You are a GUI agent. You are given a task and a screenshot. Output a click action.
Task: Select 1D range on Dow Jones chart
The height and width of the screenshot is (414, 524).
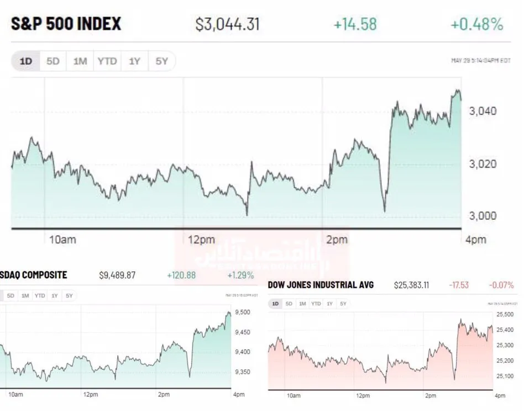pyautogui.click(x=275, y=304)
